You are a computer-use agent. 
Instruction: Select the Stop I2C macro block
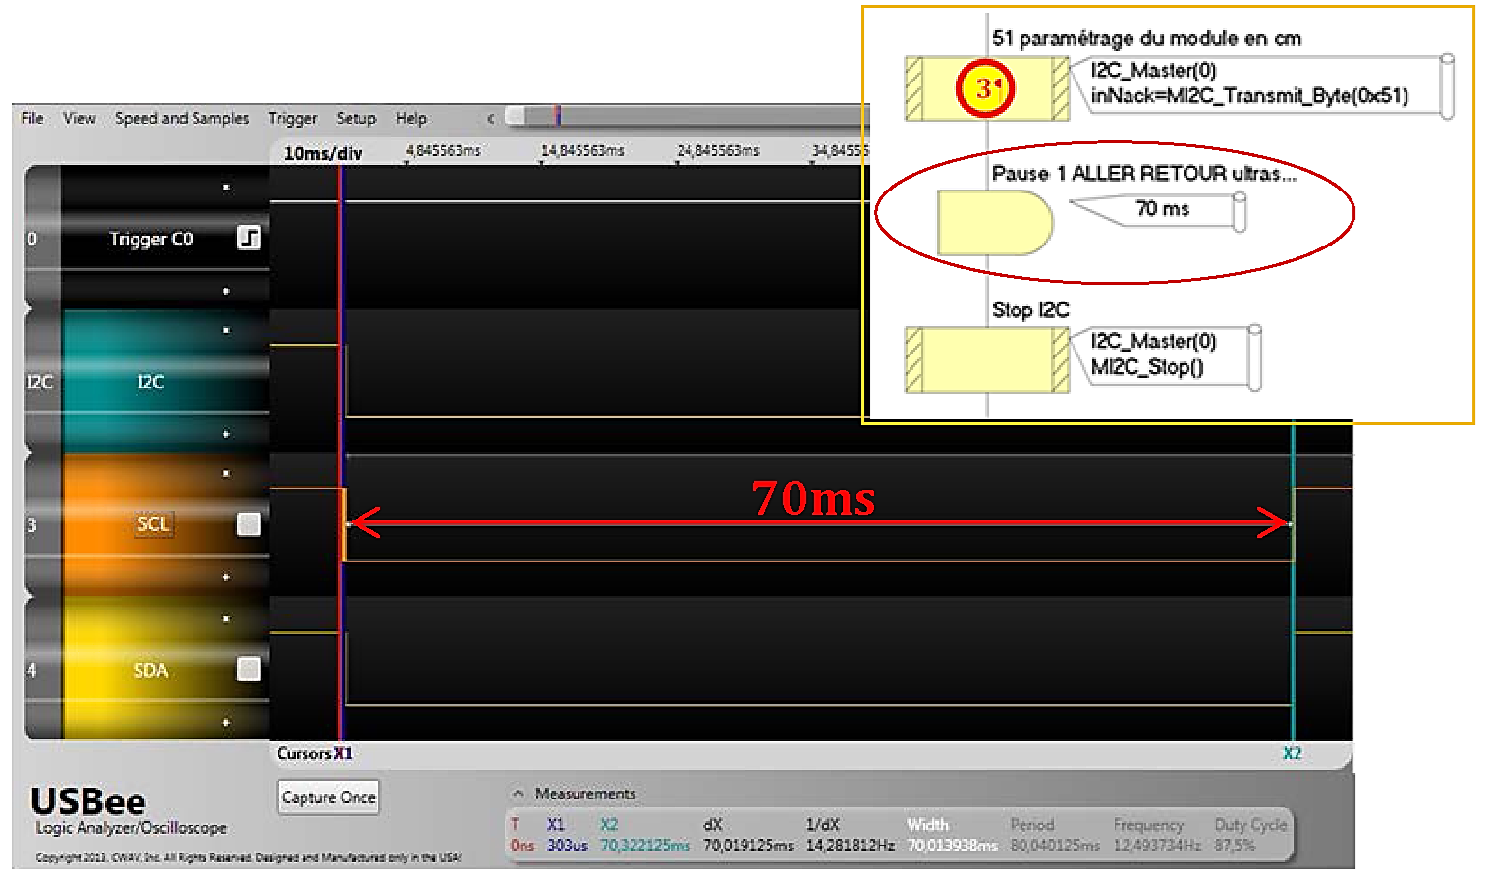[x=986, y=360]
